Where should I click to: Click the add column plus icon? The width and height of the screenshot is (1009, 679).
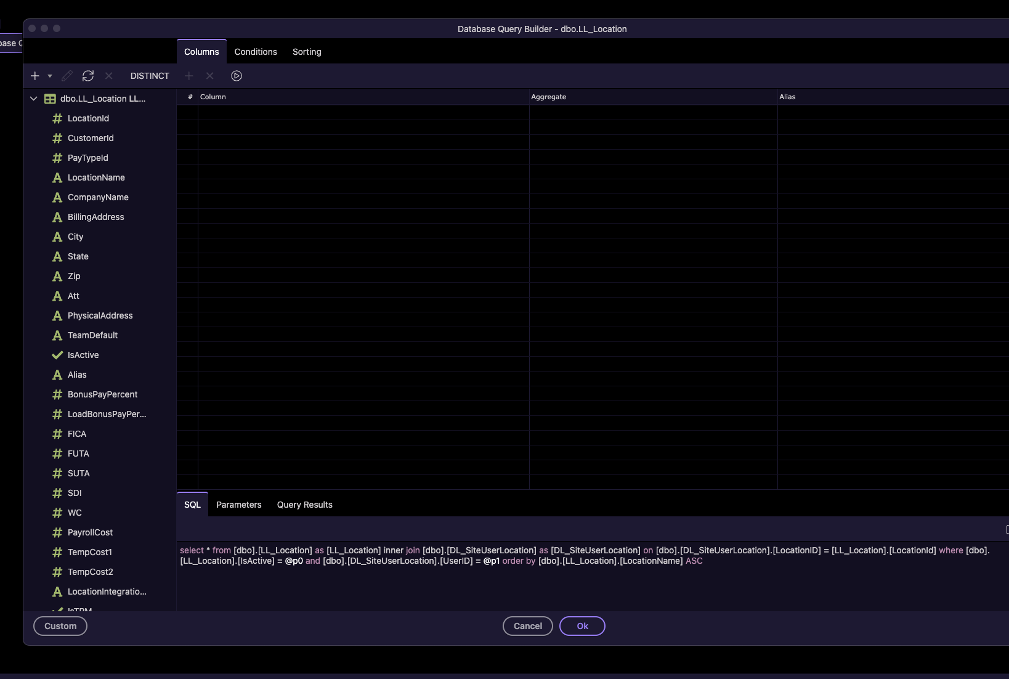(x=189, y=76)
